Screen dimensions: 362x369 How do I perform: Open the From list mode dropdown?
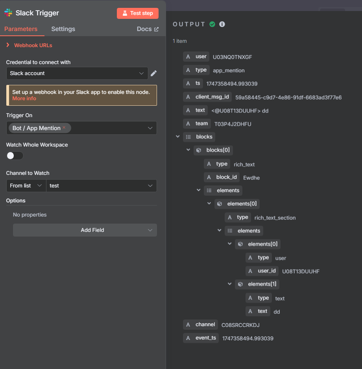tap(26, 185)
